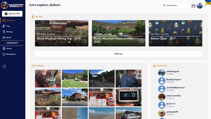This screenshot has width=211, height=119.
Task: Click arrow on Rocky Mountain National Park
Action: 141,41
